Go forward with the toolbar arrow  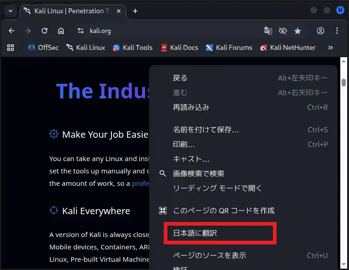[28, 31]
